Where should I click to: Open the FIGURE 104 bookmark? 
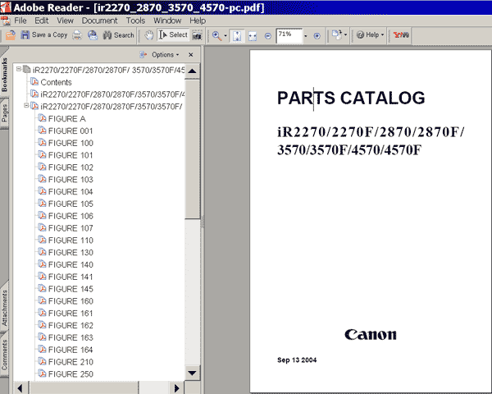tap(71, 191)
